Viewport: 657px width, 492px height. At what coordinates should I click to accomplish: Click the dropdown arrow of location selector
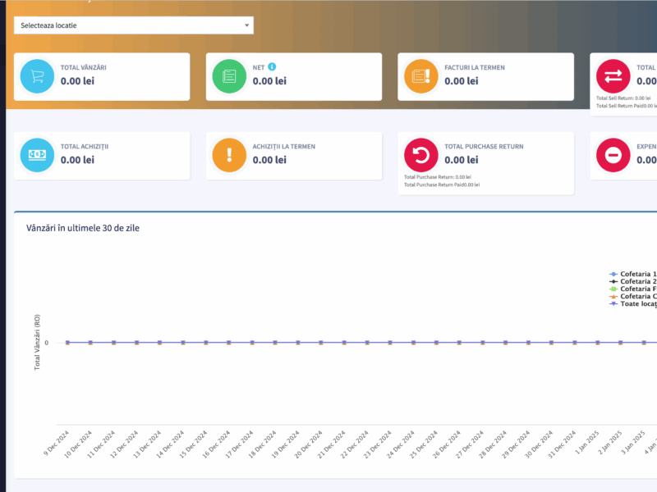[246, 25]
